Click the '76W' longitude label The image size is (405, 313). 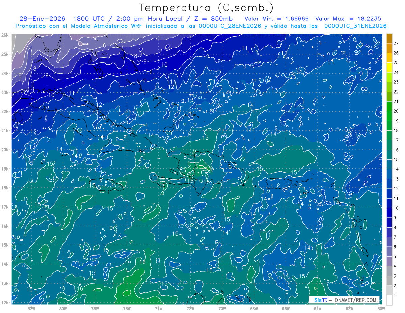pos(127,308)
